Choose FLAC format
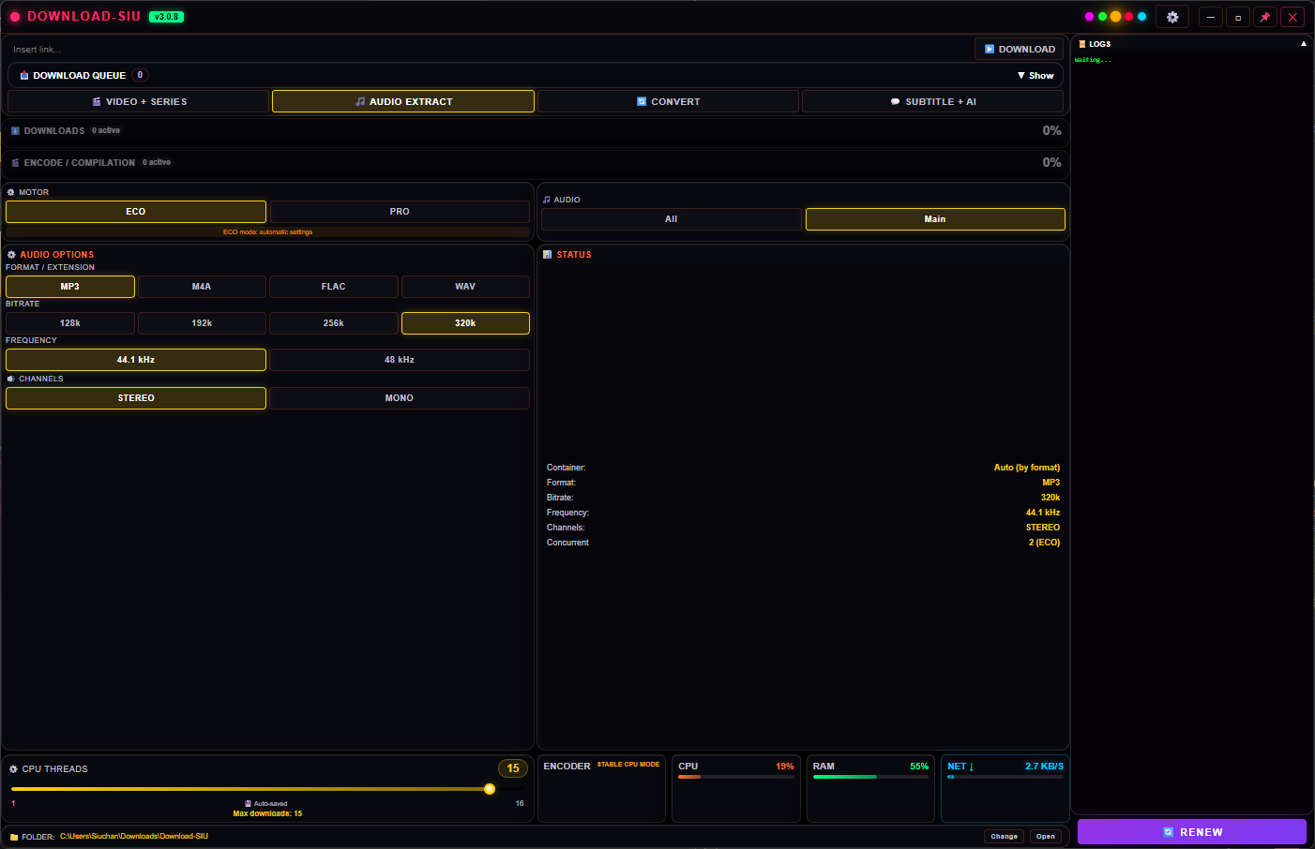 (334, 287)
